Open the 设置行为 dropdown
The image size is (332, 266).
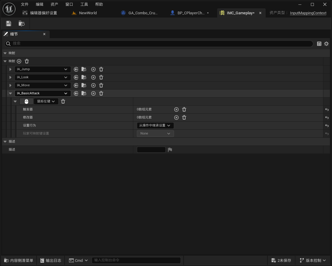[x=155, y=125]
